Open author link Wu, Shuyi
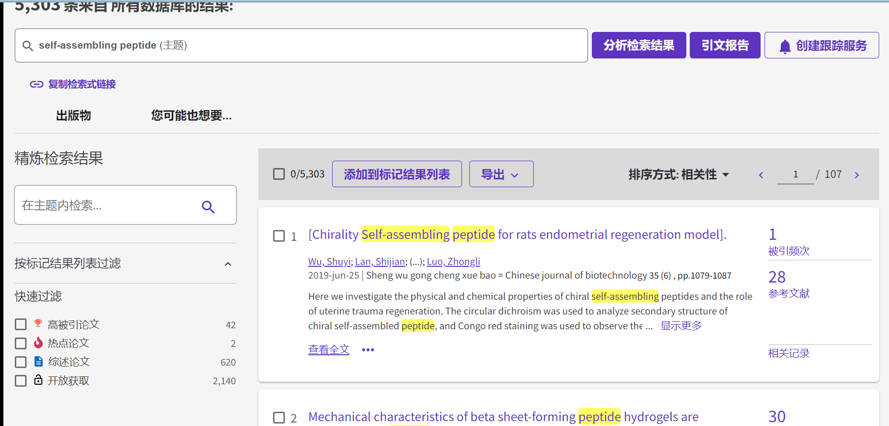 coord(329,261)
